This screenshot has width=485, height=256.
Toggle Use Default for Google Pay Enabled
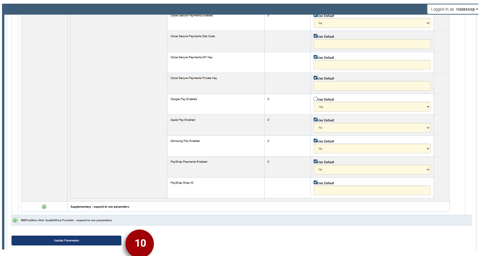pos(316,99)
